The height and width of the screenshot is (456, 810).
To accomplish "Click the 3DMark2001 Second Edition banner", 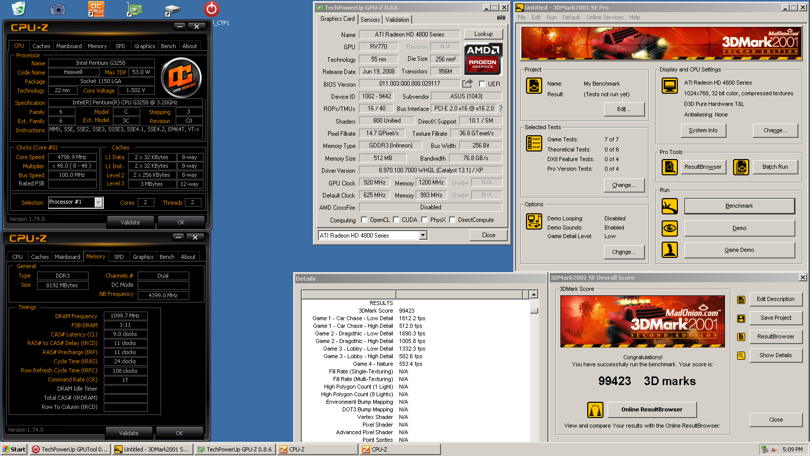I will (x=662, y=44).
